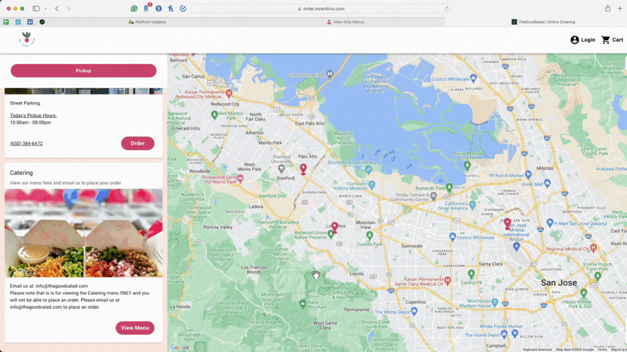The height and width of the screenshot is (352, 627).
Task: Open the blue S extension icon
Action: 159,8
